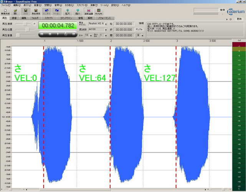The image size is (246, 192).
Task: Open the 設定 (Settings) menu
Action: click(x=115, y=5)
